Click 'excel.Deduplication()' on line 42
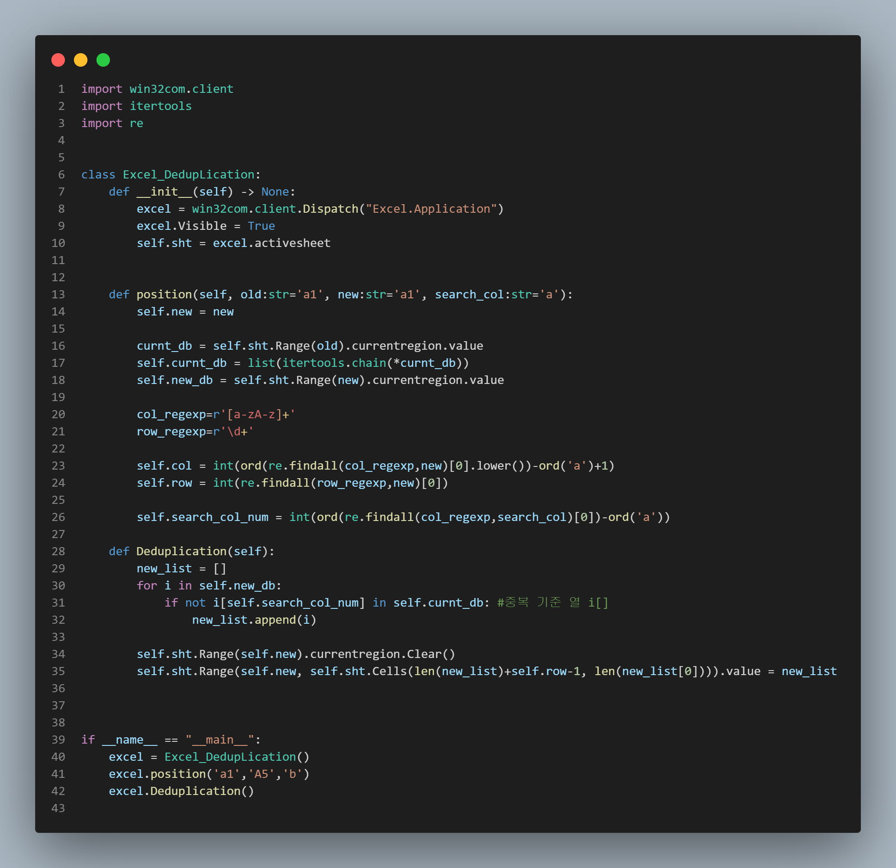 [182, 792]
